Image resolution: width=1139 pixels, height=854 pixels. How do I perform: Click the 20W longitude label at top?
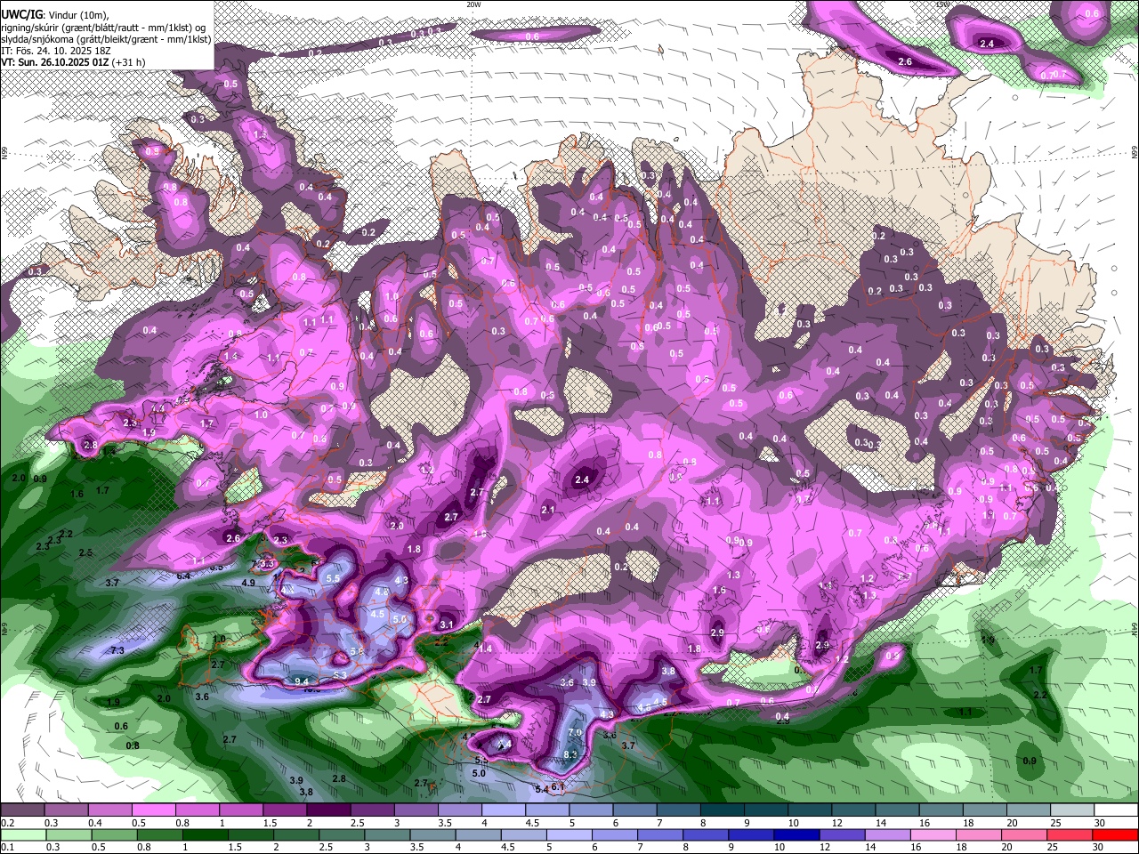(x=473, y=4)
